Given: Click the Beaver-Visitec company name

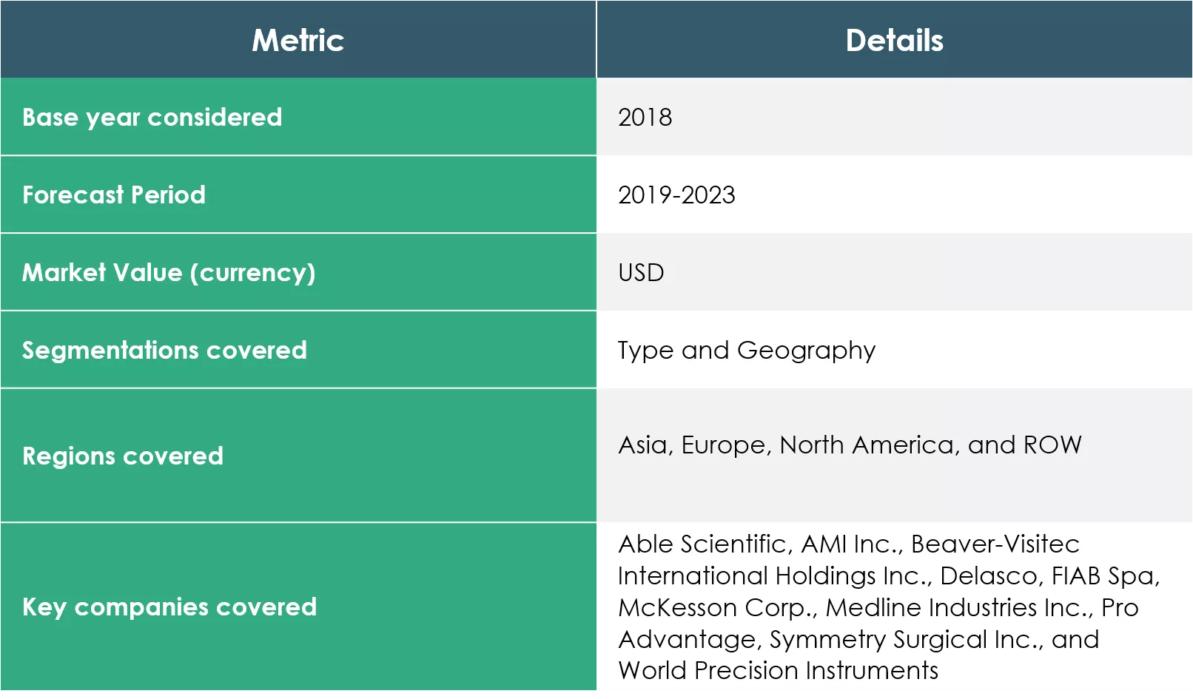Looking at the screenshot, I should click(x=995, y=544).
